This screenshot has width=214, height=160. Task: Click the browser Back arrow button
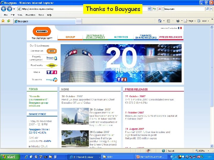click(4, 9)
